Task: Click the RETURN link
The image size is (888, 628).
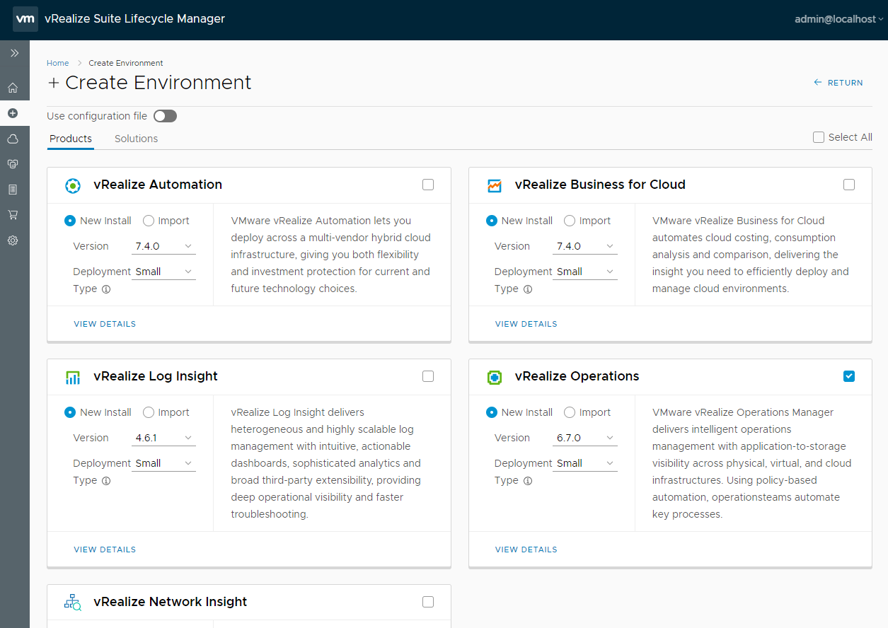Action: point(846,83)
